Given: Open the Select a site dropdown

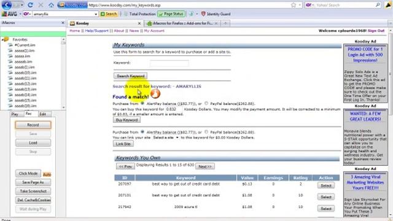Looking at the screenshot, I should (165, 138).
